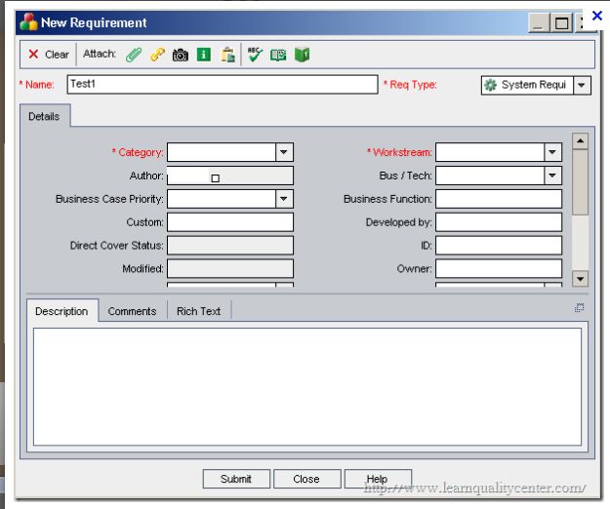Attach a file with the paperclip icon
This screenshot has height=509, width=610.
[x=134, y=55]
